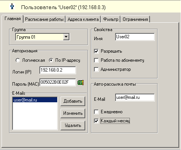Viewport: 181px width, 150px height.
Task: Click the Удалить button
Action: (73, 125)
